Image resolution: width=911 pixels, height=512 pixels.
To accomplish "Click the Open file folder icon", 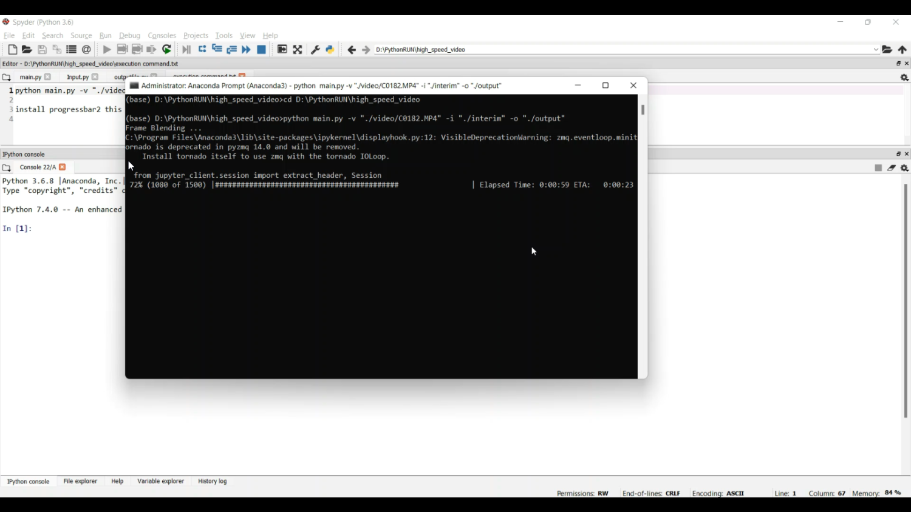I will tap(27, 50).
